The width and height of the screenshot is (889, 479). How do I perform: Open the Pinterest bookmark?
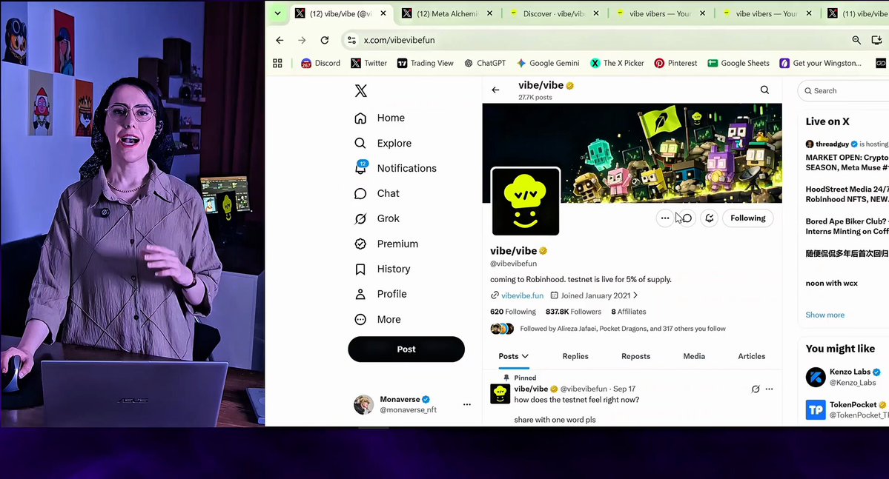pyautogui.click(x=675, y=64)
